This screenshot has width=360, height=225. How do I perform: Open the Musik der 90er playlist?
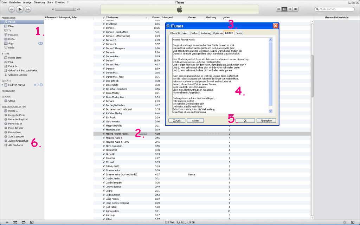pyautogui.click(x=15, y=128)
